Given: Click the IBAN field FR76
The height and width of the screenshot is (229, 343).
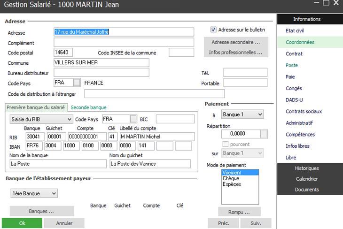Looking at the screenshot, I should coord(34,146).
